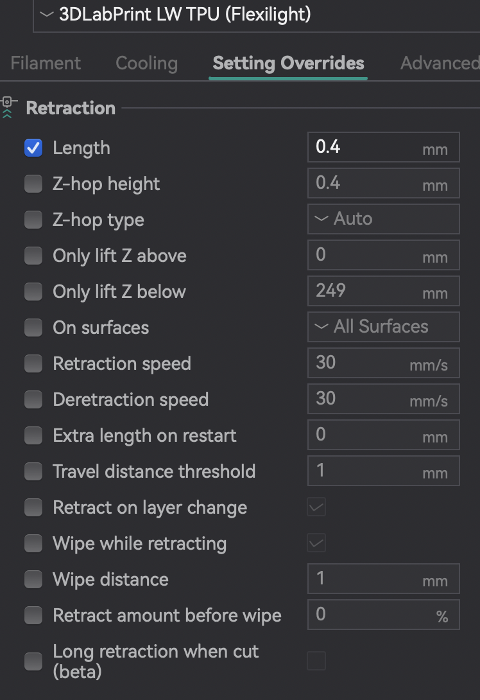Viewport: 480px width, 700px height.
Task: Collapse the Retraction section using the double chevron
Action: [8, 112]
